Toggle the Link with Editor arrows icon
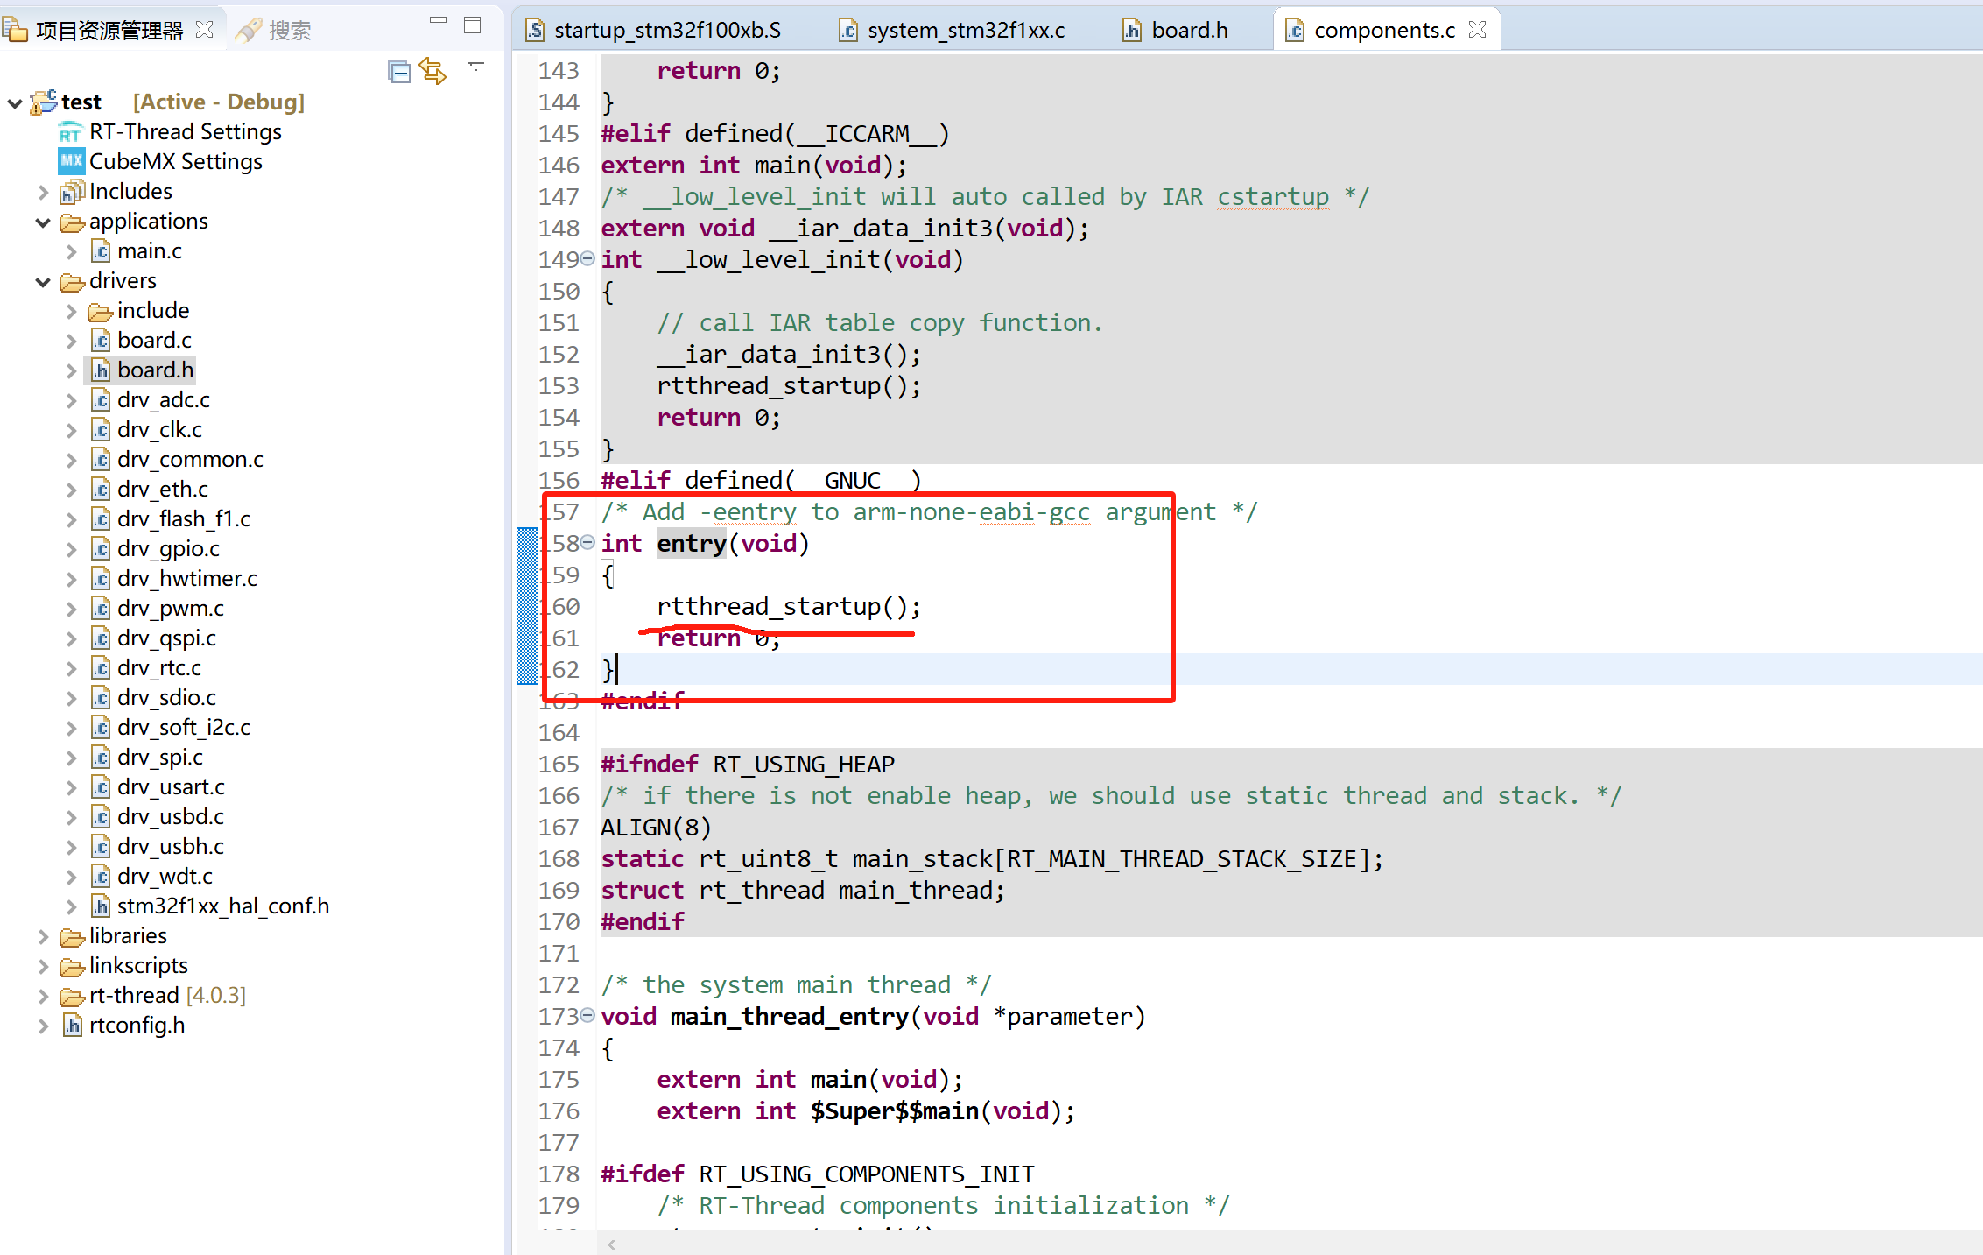This screenshot has height=1255, width=1983. [432, 71]
